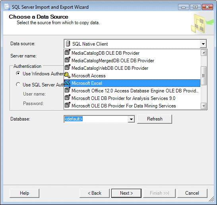Click the MediaCatalogMergedDB provider icon
This screenshot has width=217, height=205.
click(68, 60)
